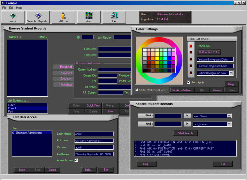Viewport: 247px width, 180px height.
Task: Click Help in Search Student Records
Action: (147, 164)
